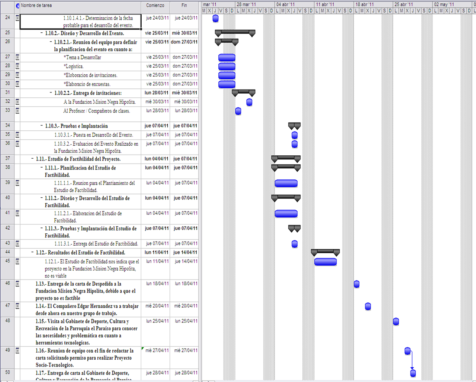Click start date 'lun 11/04/11' in row 45
Screen dimensions: 476x382
click(x=157, y=261)
